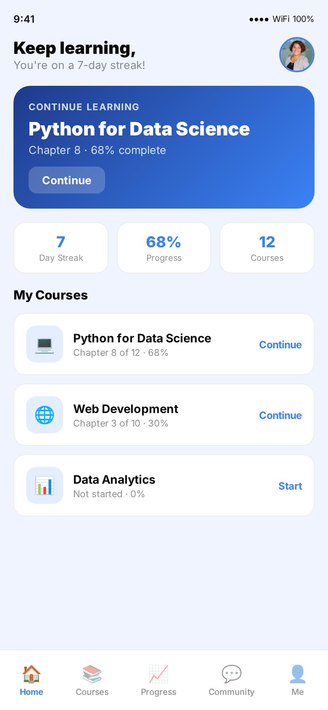Tap the globe icon for Web Development
Screen dimensions: 328x710
(x=45, y=415)
